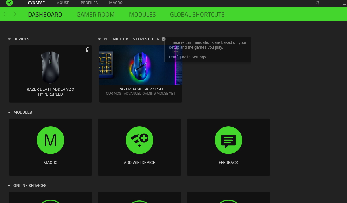
Task: Maximize the Synapse window
Action: pos(345,3)
